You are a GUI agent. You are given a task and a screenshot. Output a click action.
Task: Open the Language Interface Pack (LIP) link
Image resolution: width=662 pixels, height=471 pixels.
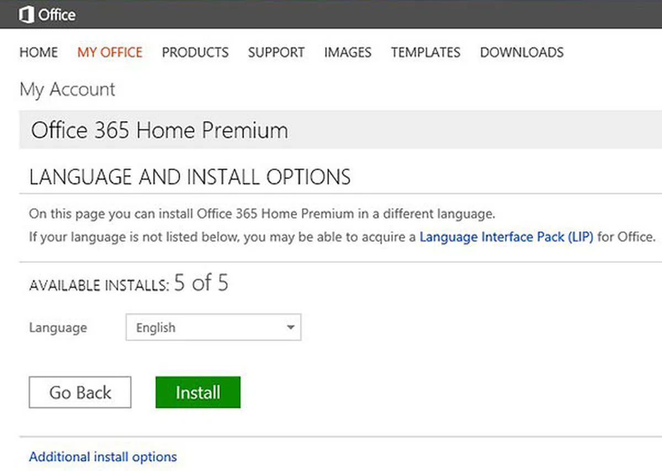(x=506, y=237)
